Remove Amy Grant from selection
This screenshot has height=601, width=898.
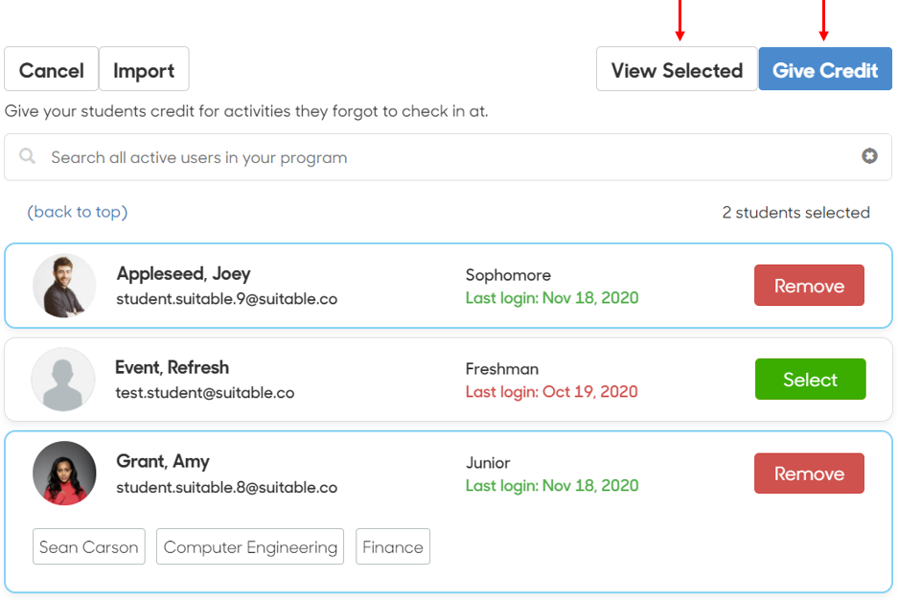pos(809,474)
